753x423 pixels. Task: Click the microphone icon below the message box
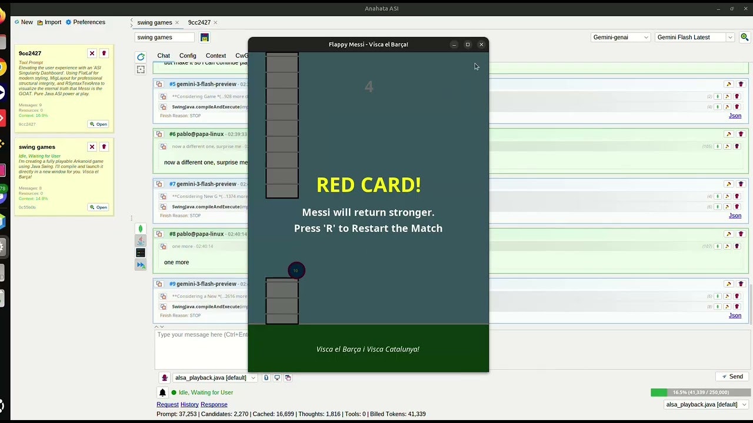(165, 378)
